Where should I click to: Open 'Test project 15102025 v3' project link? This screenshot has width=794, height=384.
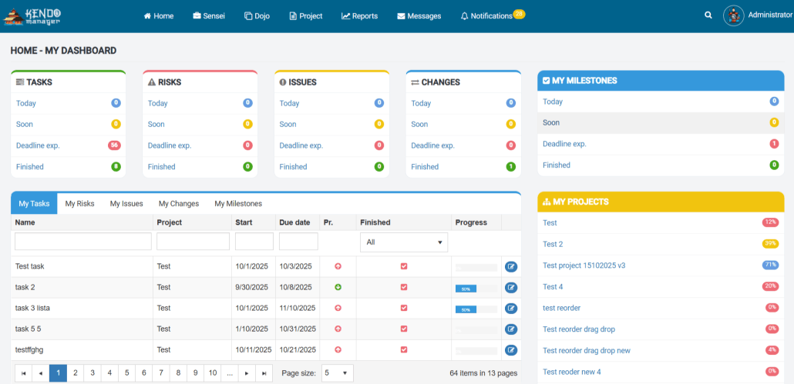click(584, 265)
